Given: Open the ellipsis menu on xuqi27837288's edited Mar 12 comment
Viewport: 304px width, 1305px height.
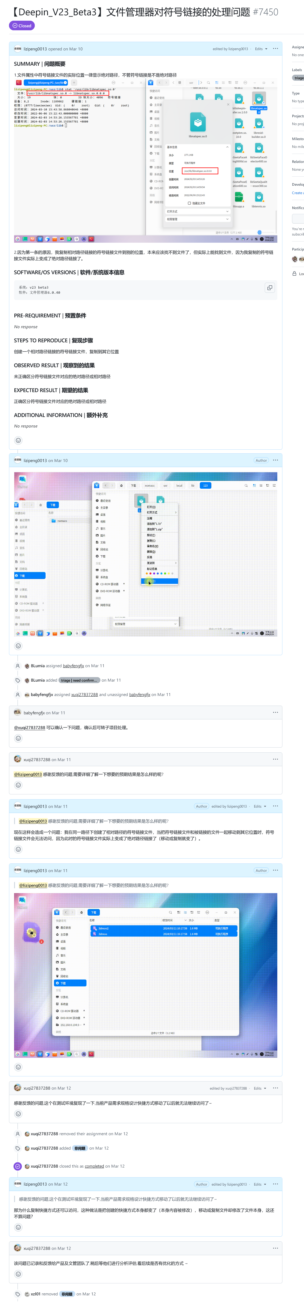Looking at the screenshot, I should tap(276, 1088).
